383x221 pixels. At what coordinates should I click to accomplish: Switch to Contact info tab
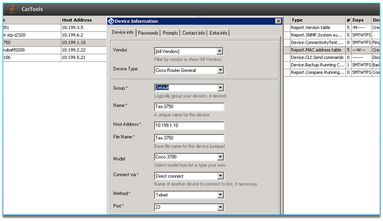(194, 33)
